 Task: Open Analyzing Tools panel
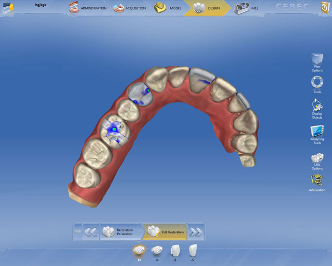317,135
